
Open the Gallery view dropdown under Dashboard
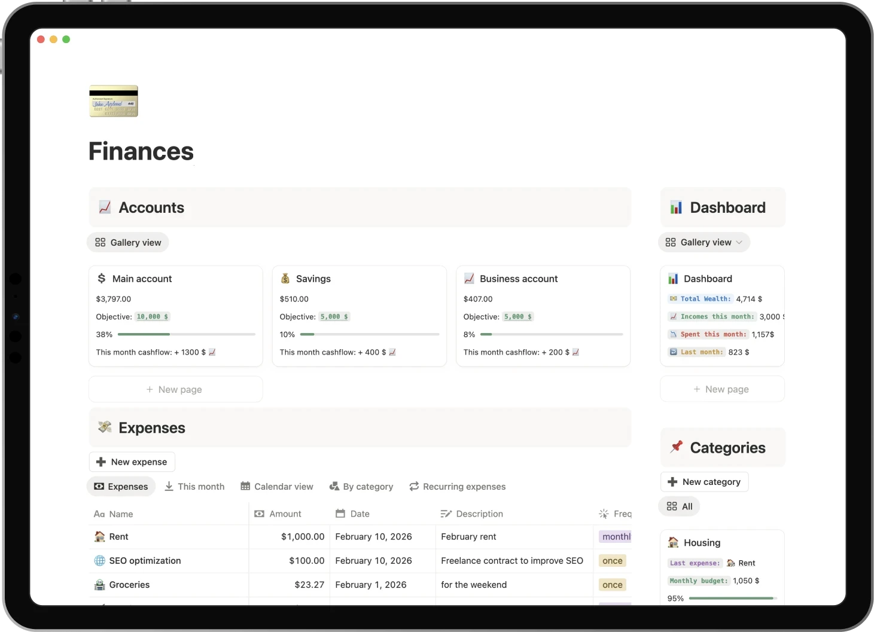tap(704, 242)
